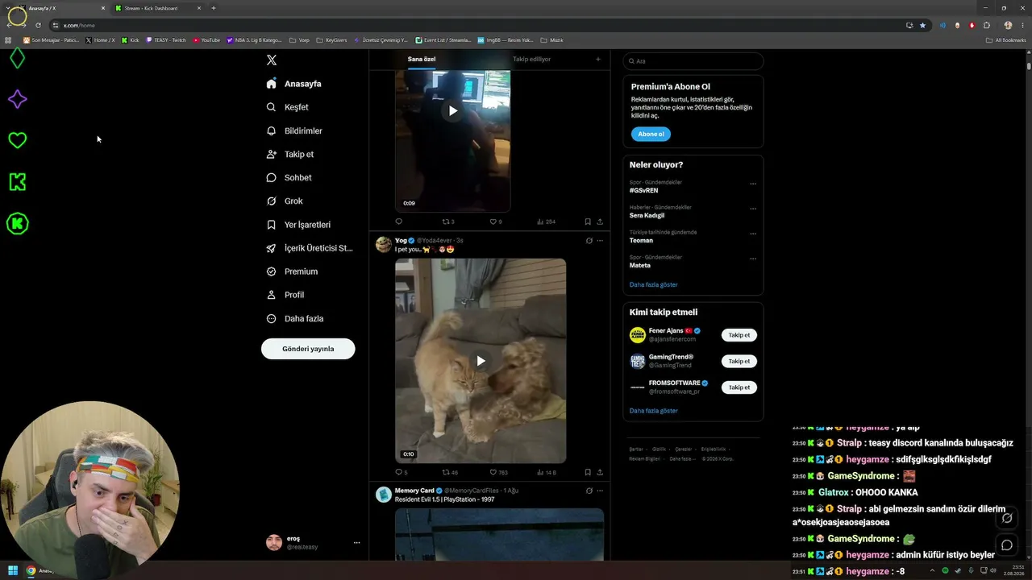Click the Grok floating icon
Image resolution: width=1032 pixels, height=580 pixels.
coord(1007,518)
